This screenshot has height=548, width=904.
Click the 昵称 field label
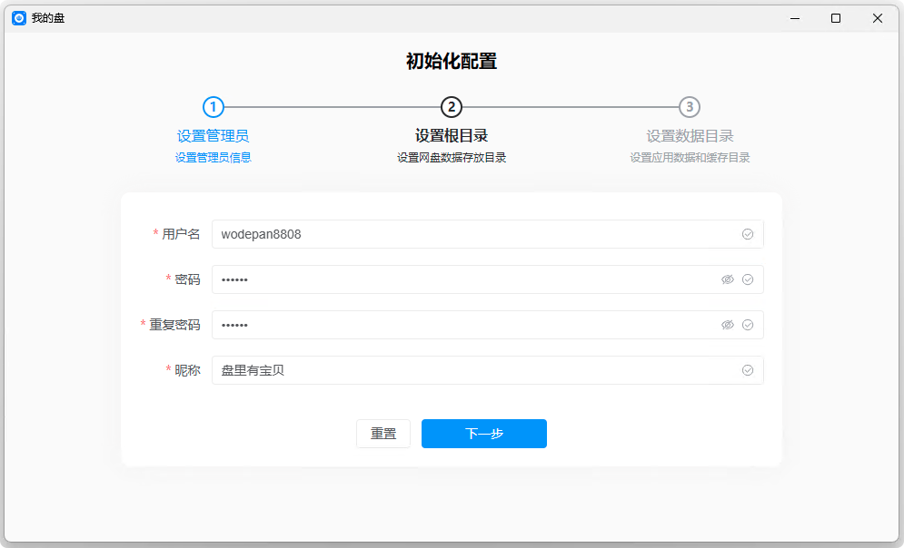(x=187, y=371)
